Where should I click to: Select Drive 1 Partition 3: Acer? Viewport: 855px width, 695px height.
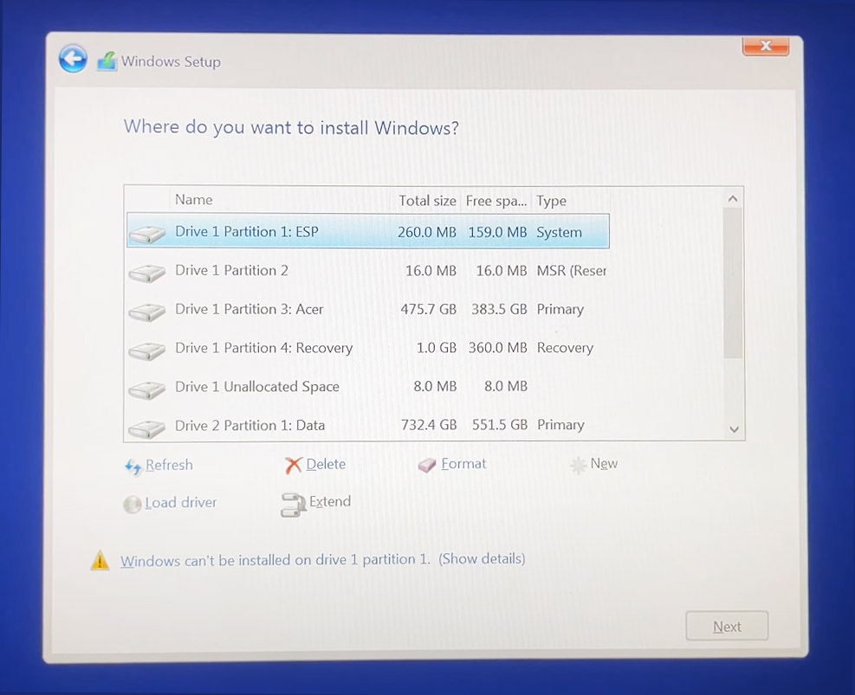368,309
